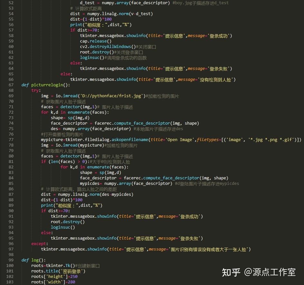Image resolution: width=304 pixels, height=285 pixels.
Task: Click the print 相似度 statement on line 89
Action: tap(72, 205)
